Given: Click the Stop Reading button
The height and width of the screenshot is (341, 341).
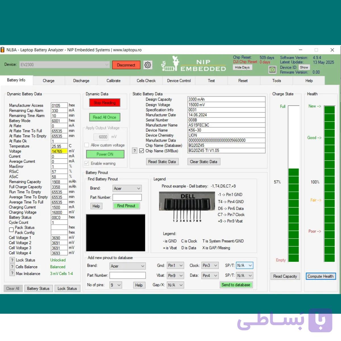Looking at the screenshot, I should click(105, 103).
